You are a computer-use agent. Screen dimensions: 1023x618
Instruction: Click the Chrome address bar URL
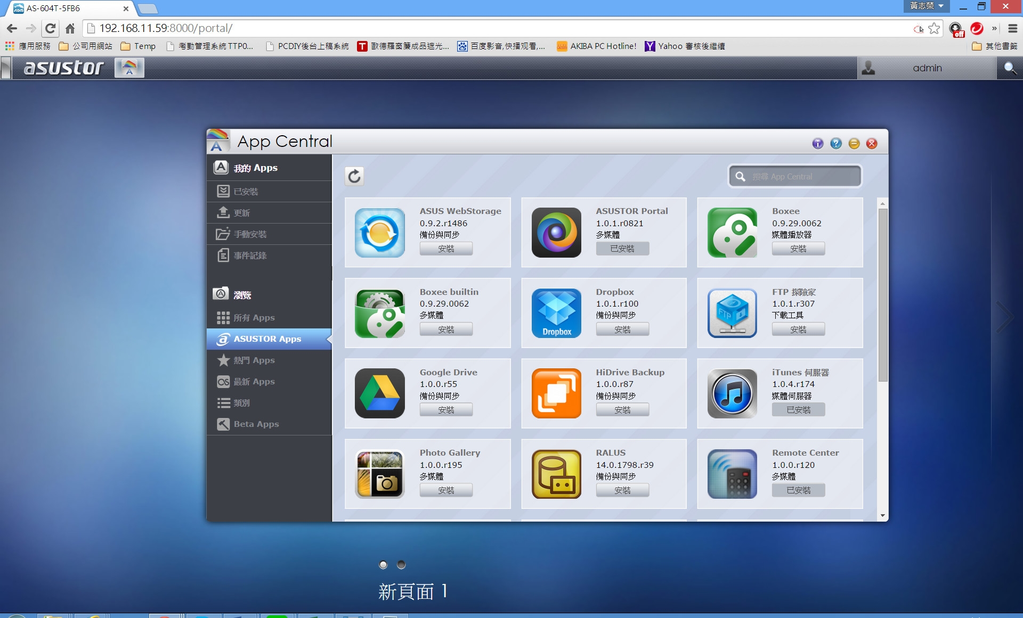pyautogui.click(x=166, y=28)
